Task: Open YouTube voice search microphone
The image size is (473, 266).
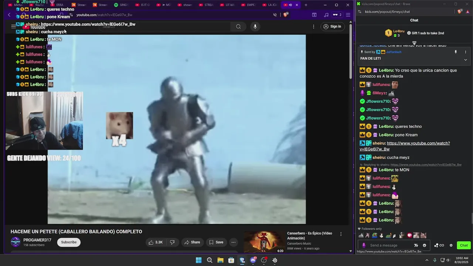Action: pos(255,26)
